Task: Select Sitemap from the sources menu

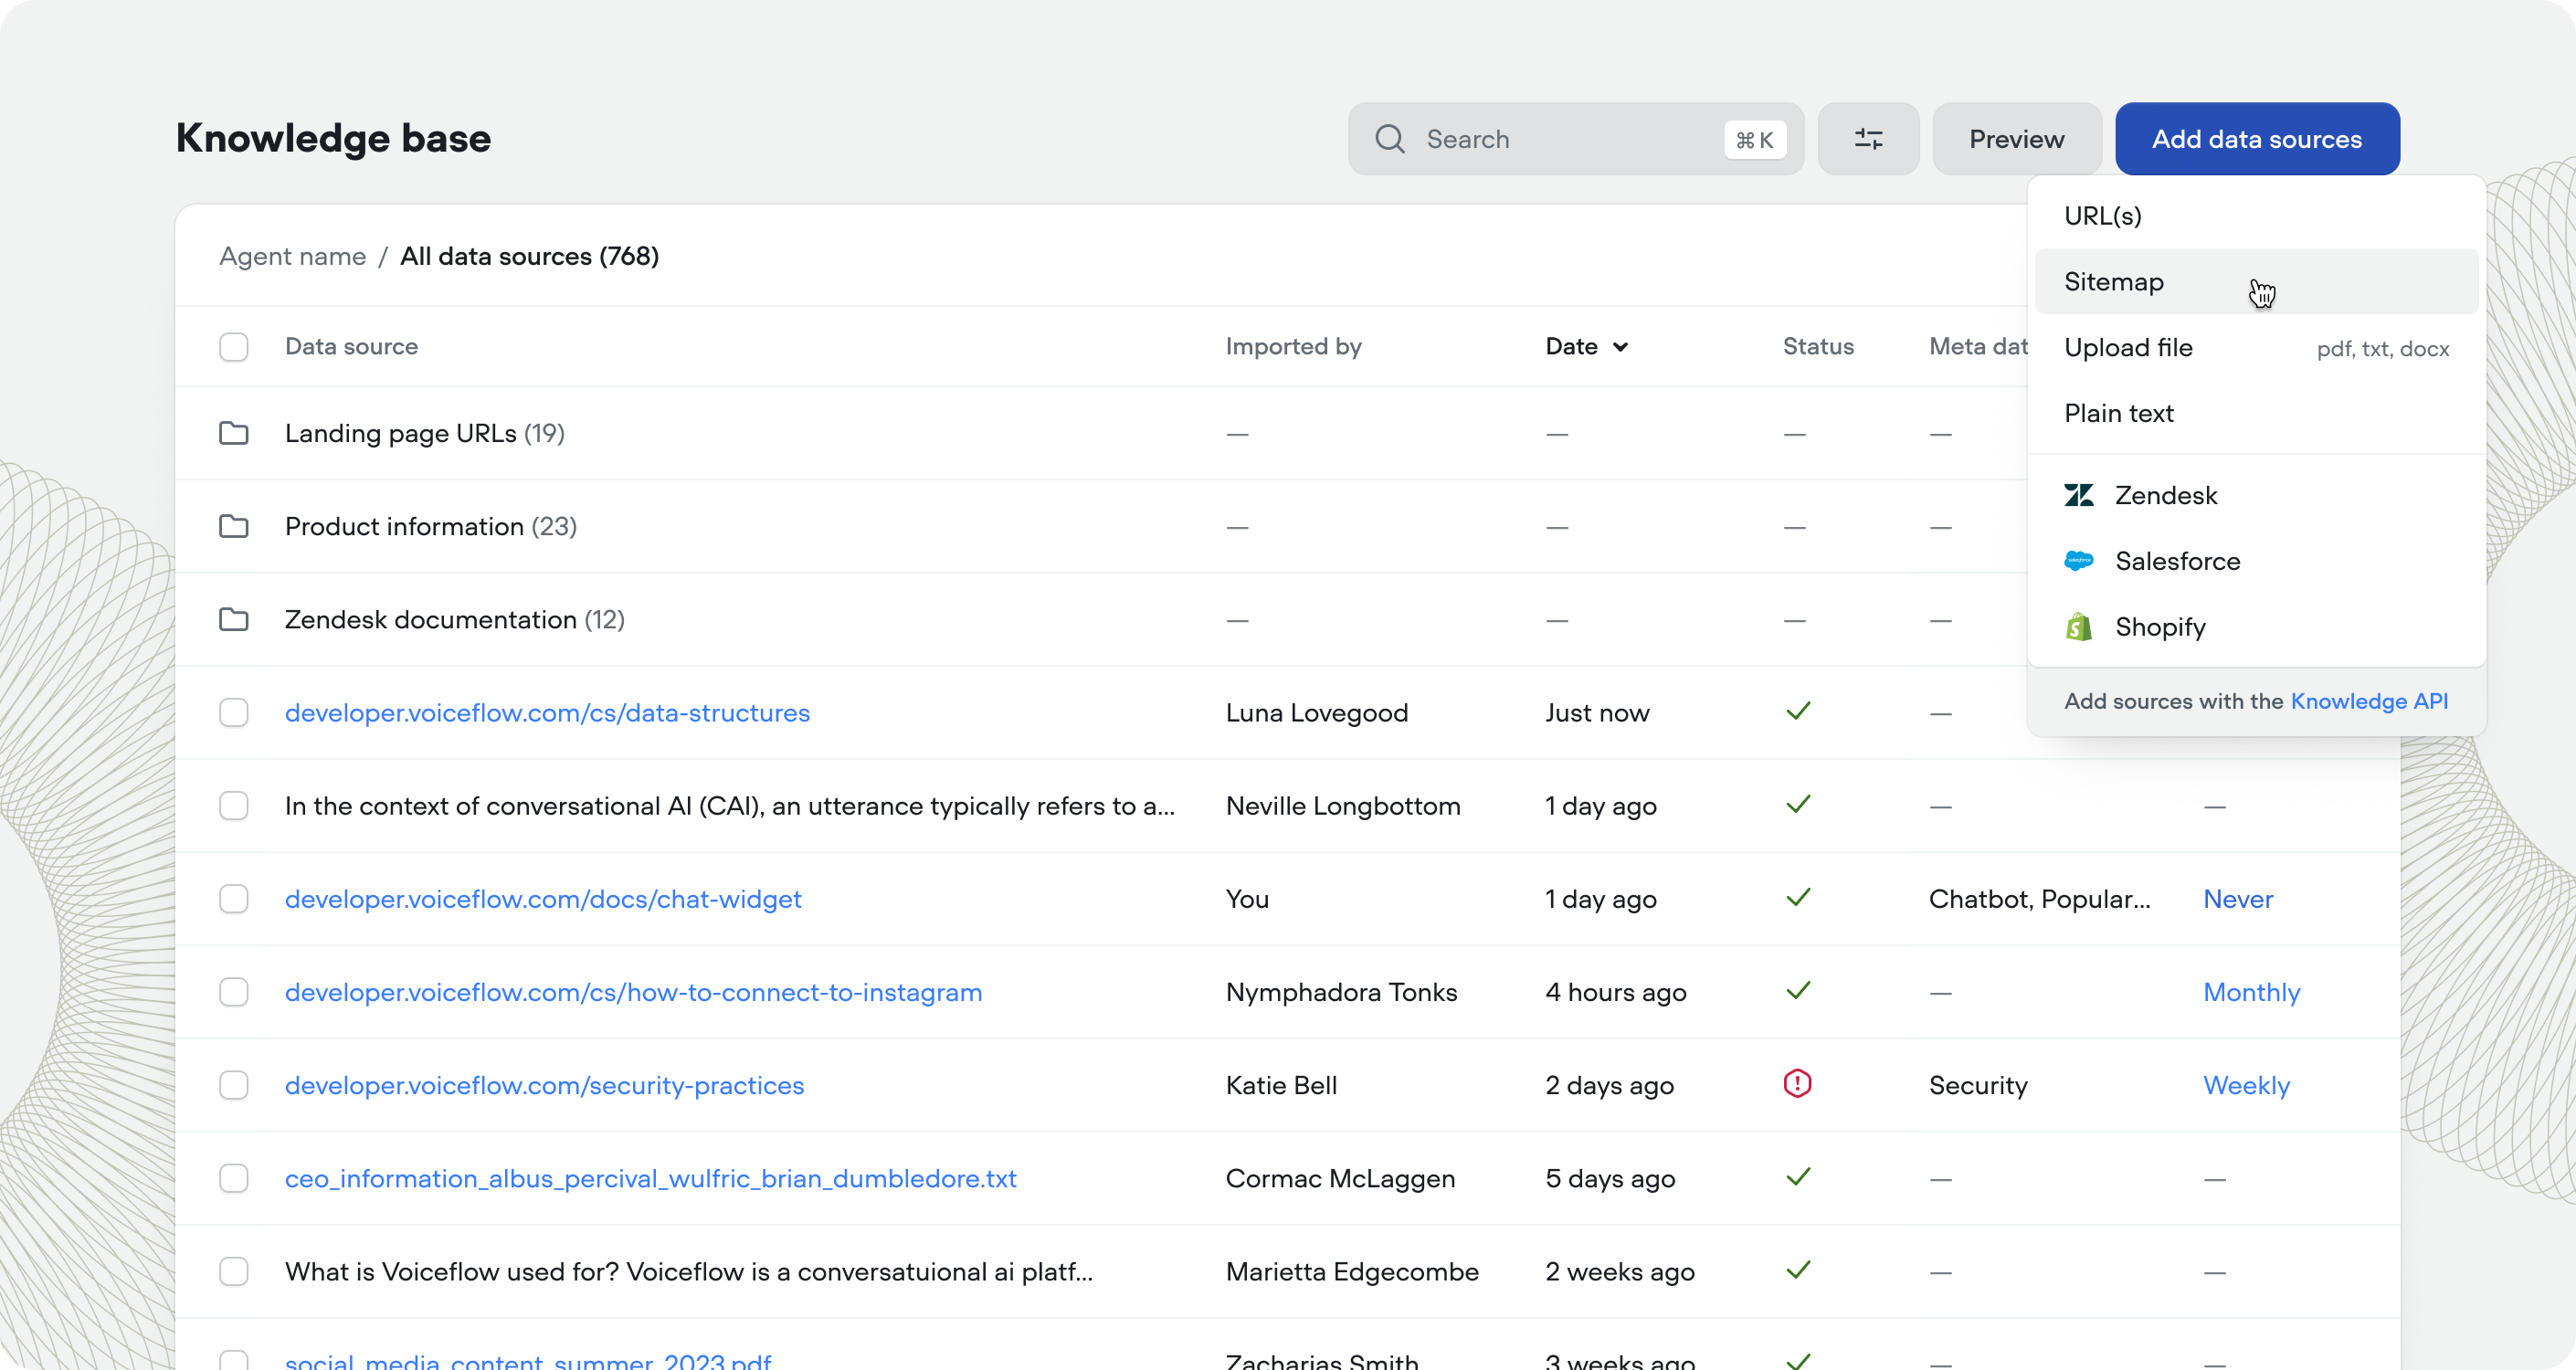Action: tap(2113, 281)
